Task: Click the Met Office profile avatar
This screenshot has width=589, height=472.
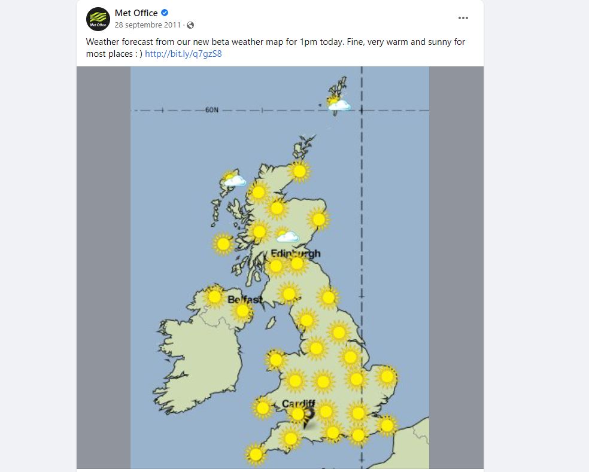Action: 98,19
